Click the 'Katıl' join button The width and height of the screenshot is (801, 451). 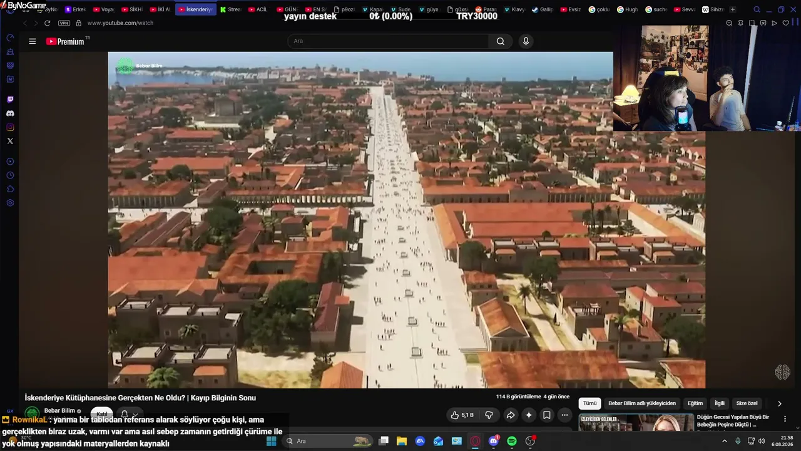pyautogui.click(x=102, y=414)
